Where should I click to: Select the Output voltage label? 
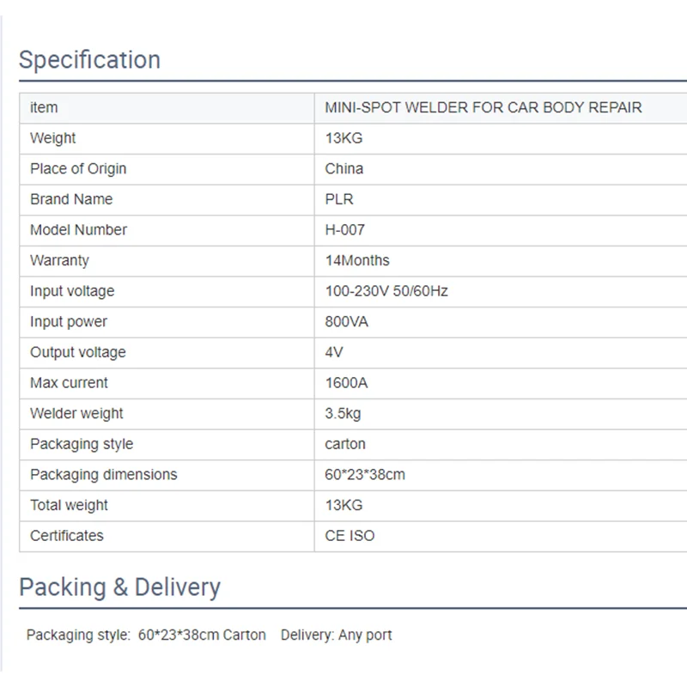pyautogui.click(x=77, y=352)
